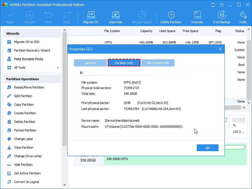Open Safely Partition shield icon
252x189 pixels.
coord(171,15)
